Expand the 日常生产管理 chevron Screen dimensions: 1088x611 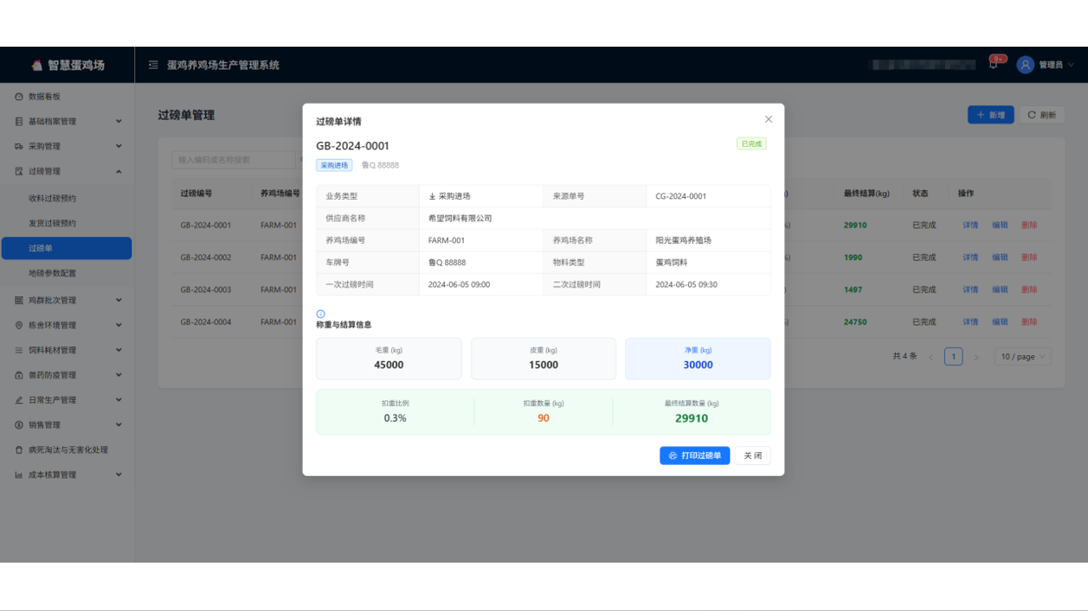click(x=119, y=400)
